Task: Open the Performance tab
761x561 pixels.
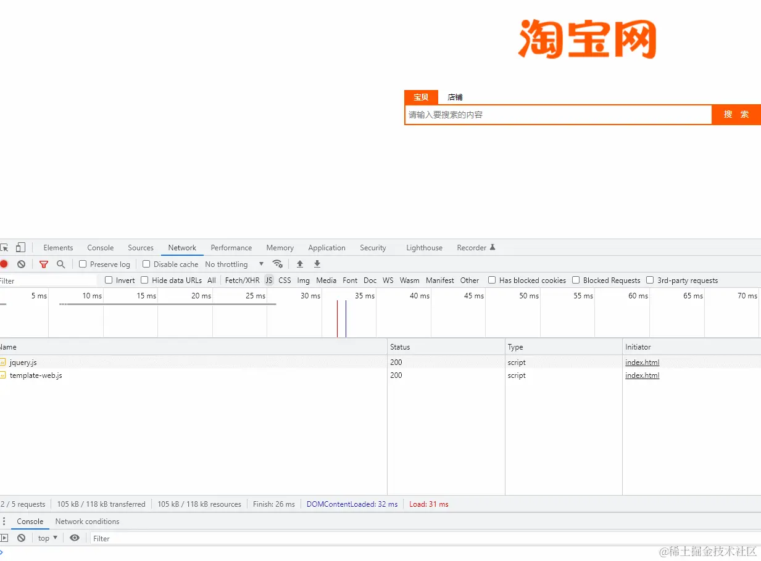Action: (x=231, y=248)
